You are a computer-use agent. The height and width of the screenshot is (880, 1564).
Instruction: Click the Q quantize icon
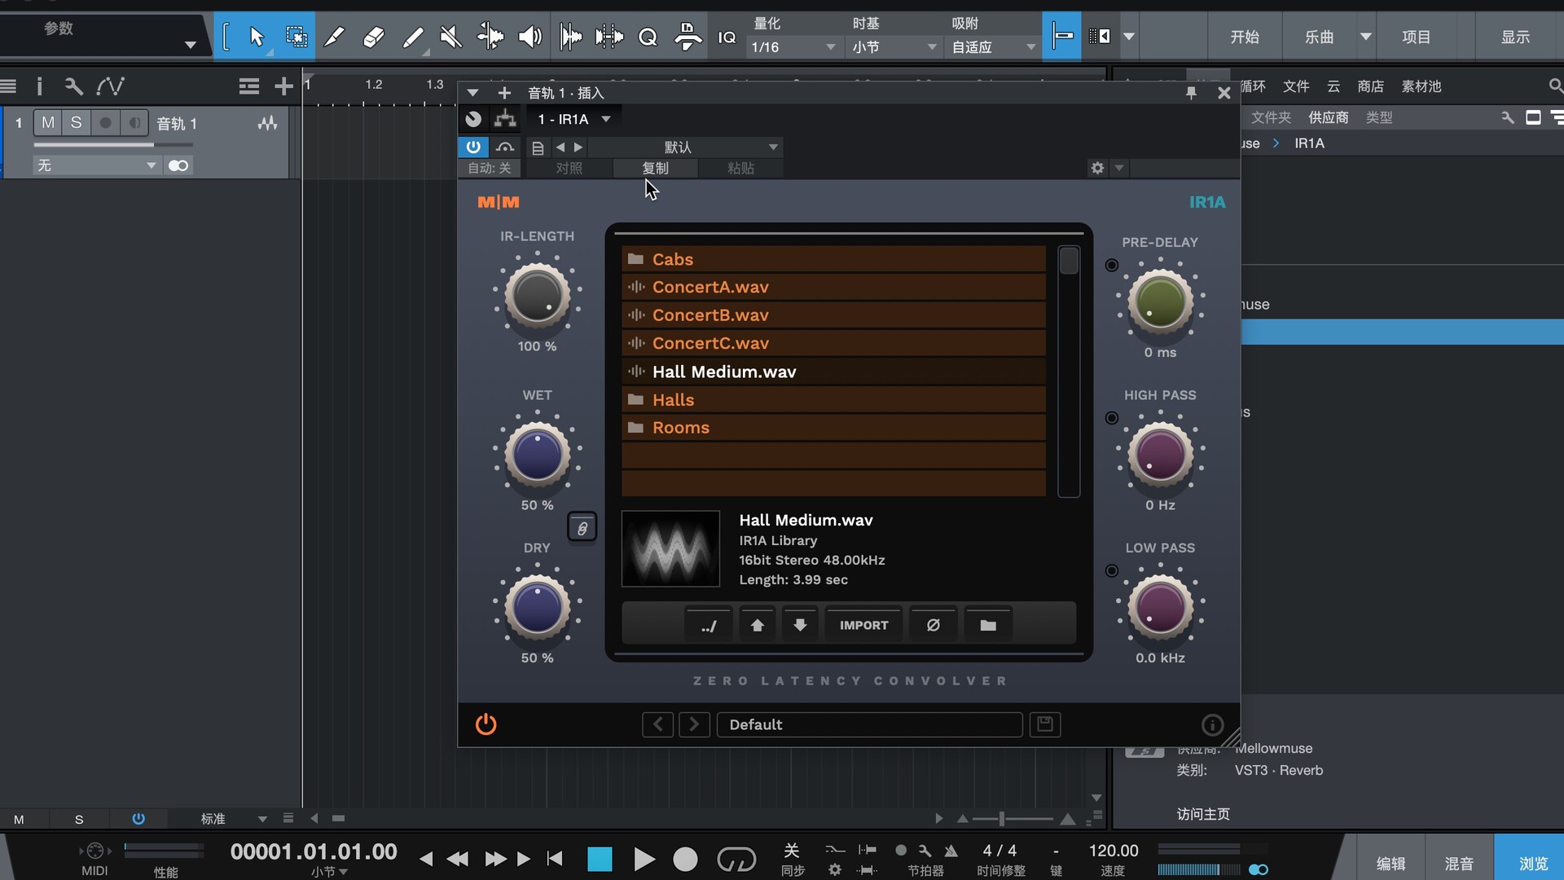[648, 37]
